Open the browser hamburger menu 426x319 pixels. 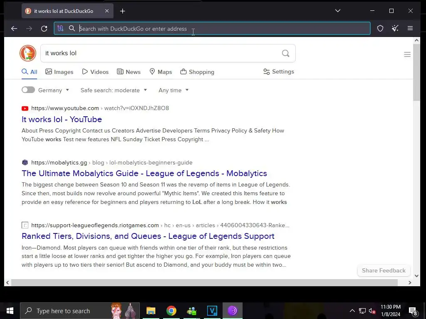click(410, 28)
